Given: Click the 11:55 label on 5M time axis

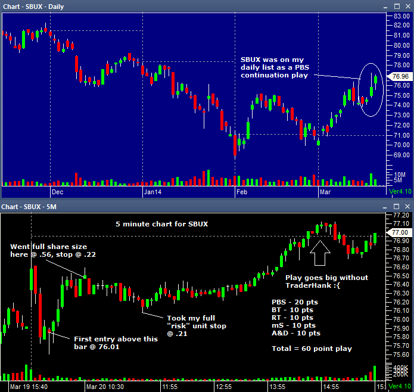Looking at the screenshot, I should click(170, 387).
